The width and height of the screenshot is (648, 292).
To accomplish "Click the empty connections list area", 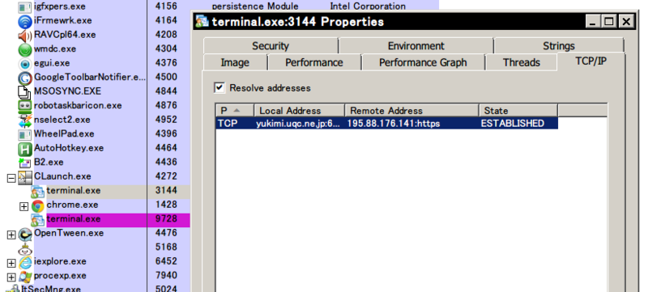I will point(411,210).
